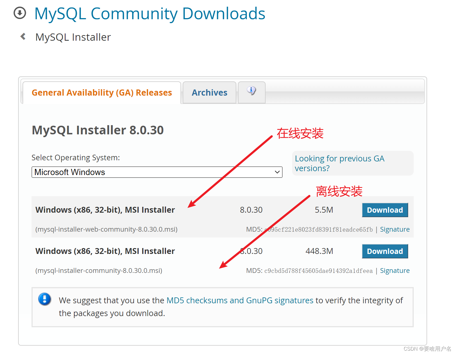Click the download arrow icon beside MySQL Community Downloads

(20, 13)
